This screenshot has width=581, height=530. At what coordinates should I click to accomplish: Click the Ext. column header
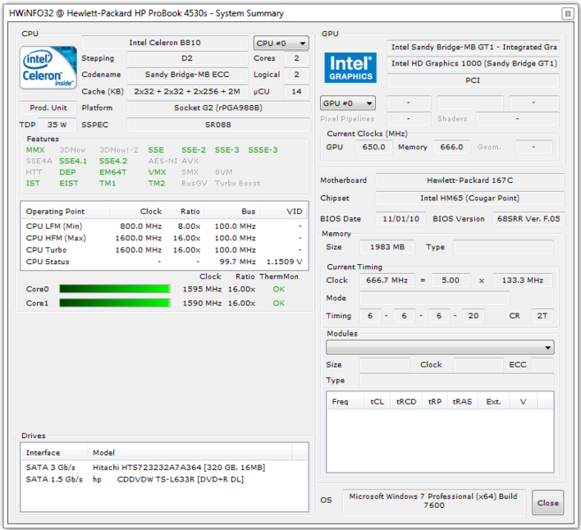tap(493, 402)
